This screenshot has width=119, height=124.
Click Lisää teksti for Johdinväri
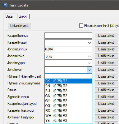(106, 70)
